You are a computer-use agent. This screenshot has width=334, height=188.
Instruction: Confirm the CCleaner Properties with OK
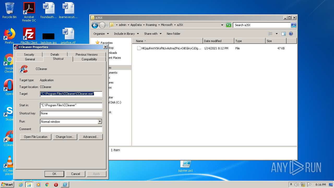54,174
